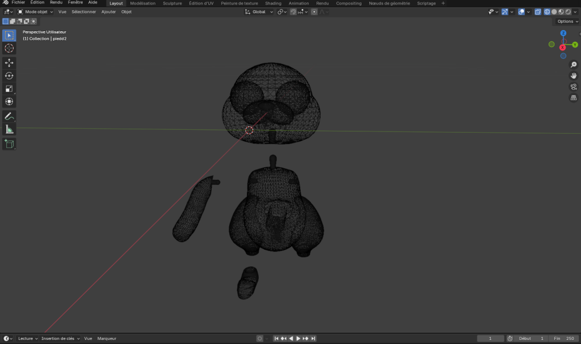This screenshot has height=344, width=581.
Task: Select the Move tool in the toolbar
Action: 9,62
